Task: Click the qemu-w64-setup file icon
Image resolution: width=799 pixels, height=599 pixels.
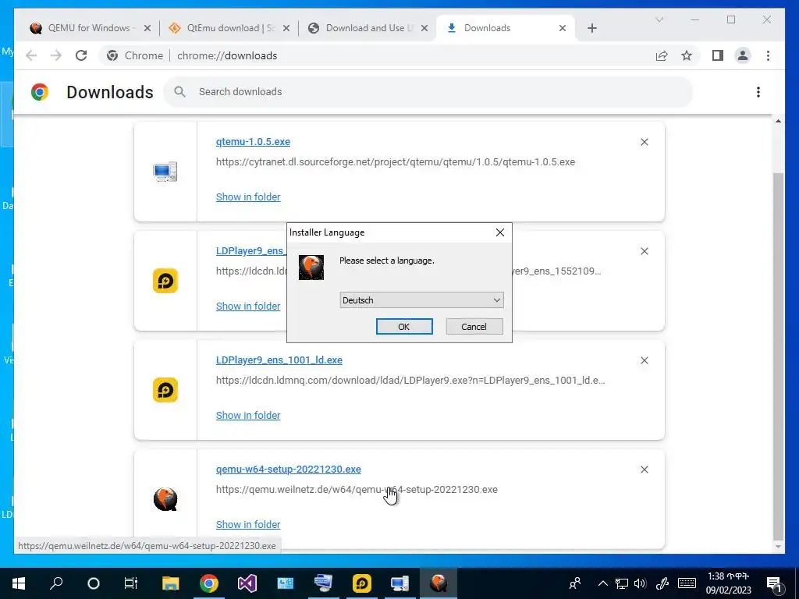Action: pyautogui.click(x=165, y=499)
